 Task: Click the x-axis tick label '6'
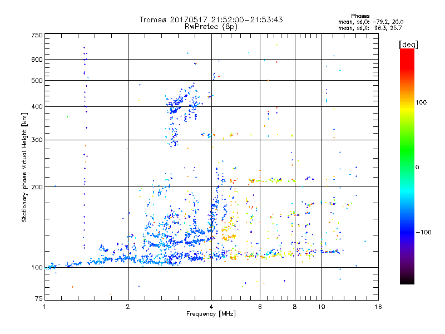[260, 307]
